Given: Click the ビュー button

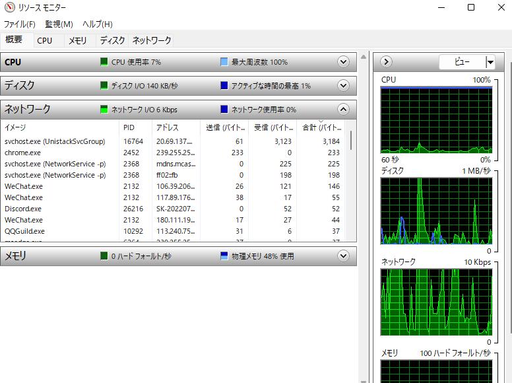Looking at the screenshot, I should 462,62.
